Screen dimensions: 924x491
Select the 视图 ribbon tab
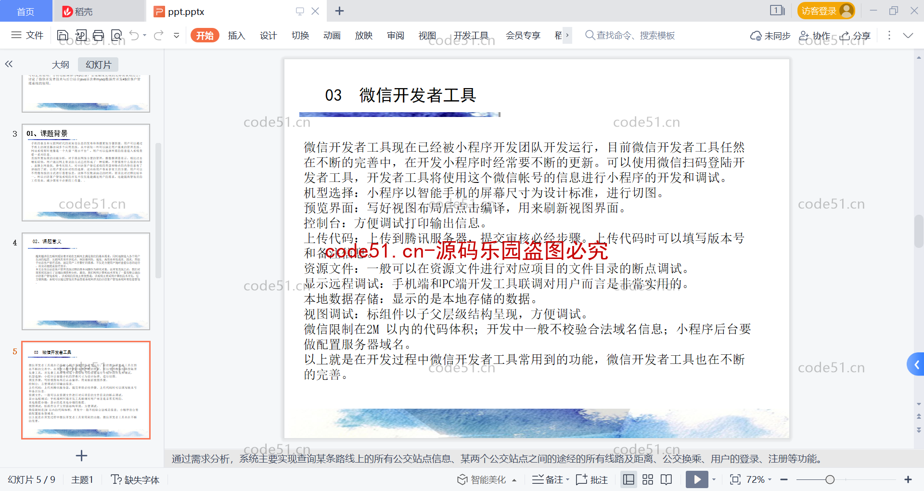point(427,35)
